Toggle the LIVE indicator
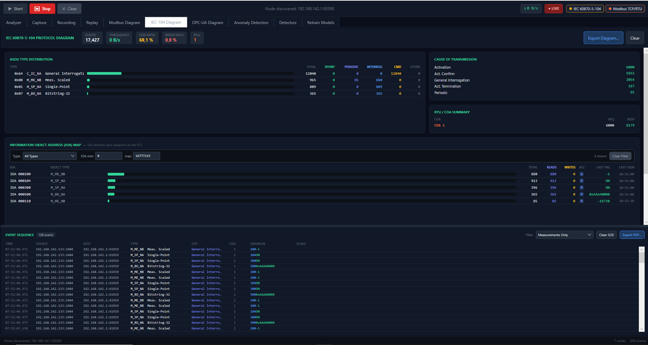Screen dimensions: 648x345 coord(554,9)
